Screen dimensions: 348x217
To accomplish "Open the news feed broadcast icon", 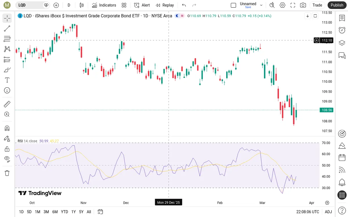I will tap(342, 170).
